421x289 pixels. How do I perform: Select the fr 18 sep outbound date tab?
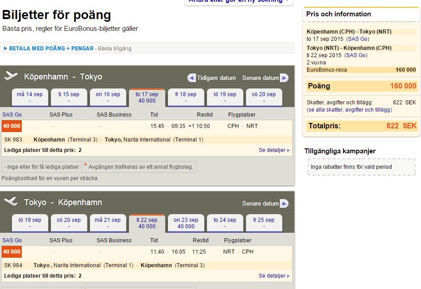coord(186,98)
